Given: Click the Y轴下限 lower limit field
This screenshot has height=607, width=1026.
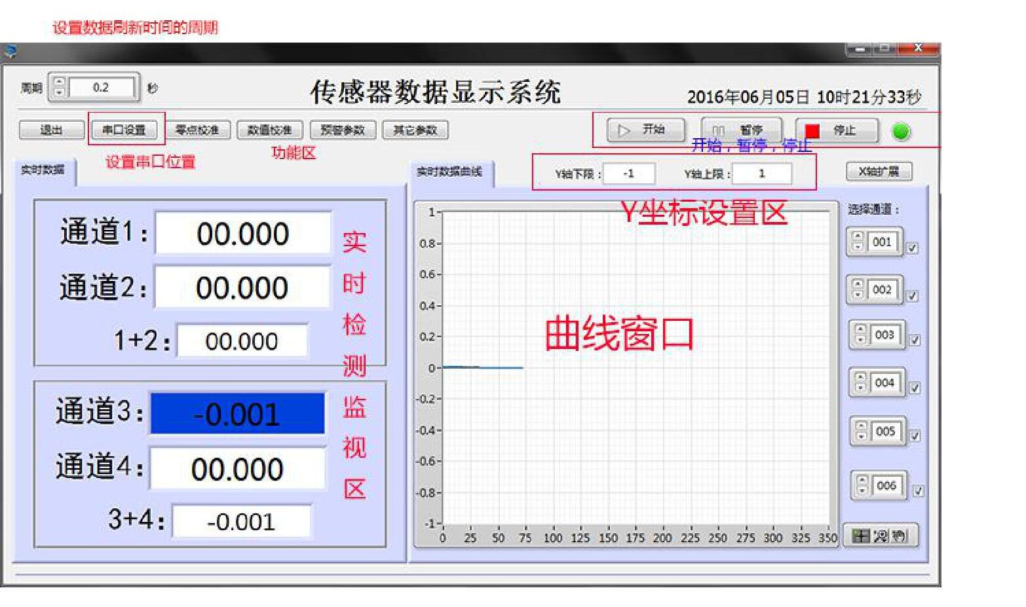Looking at the screenshot, I should point(629,174).
